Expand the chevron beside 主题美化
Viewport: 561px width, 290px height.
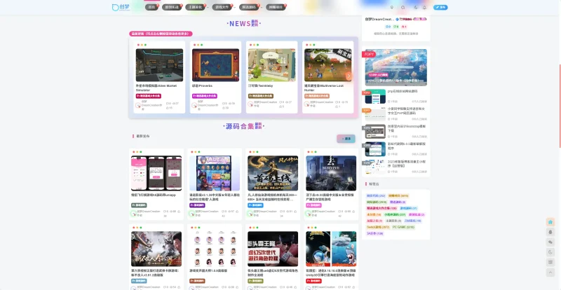(208, 8)
